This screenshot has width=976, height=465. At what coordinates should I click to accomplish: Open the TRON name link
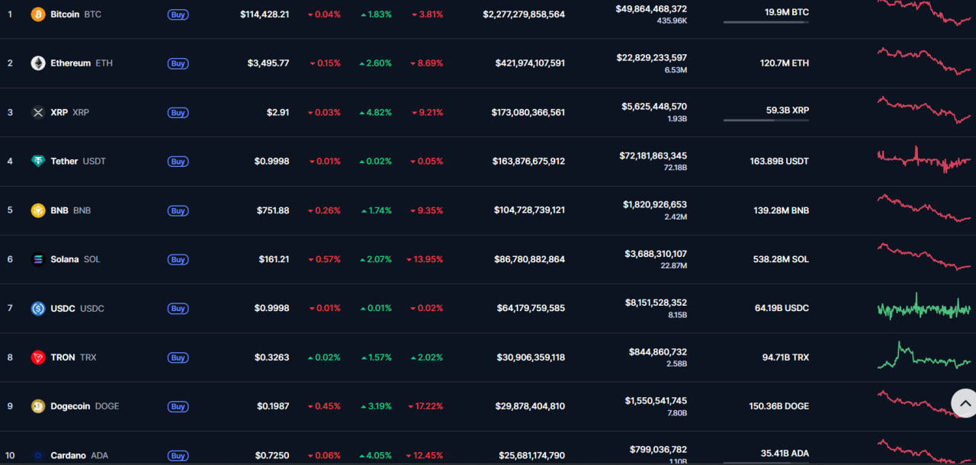[x=63, y=357]
